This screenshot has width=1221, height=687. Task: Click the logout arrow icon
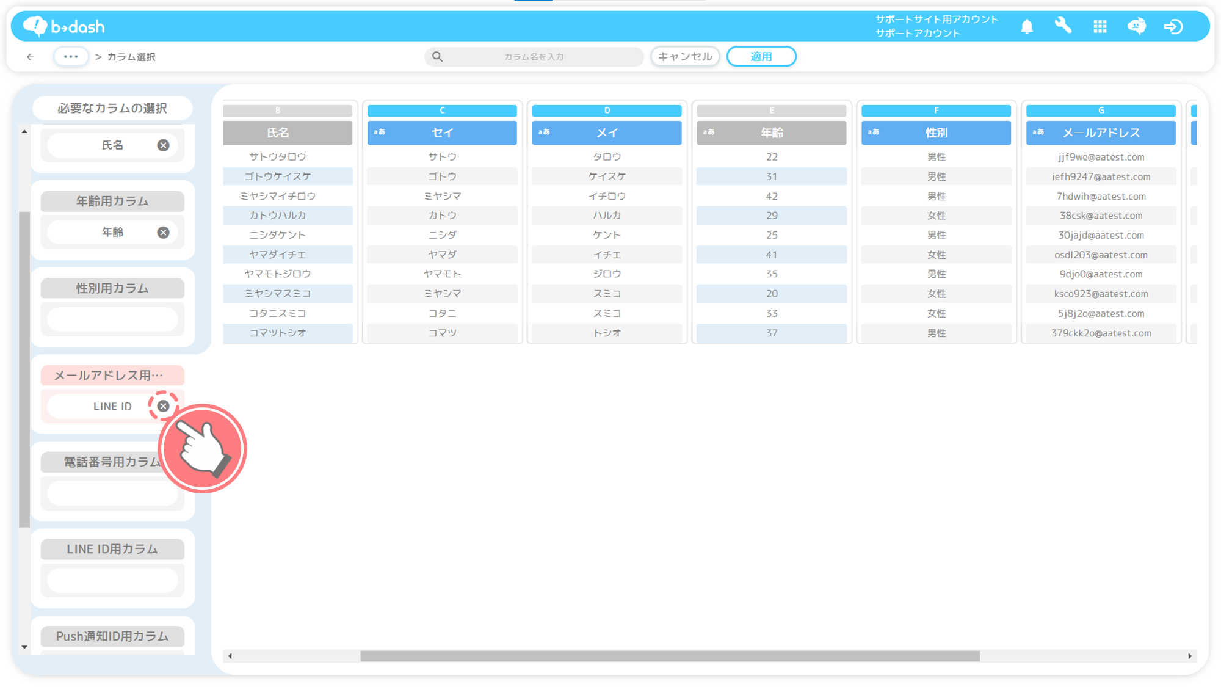coord(1173,26)
